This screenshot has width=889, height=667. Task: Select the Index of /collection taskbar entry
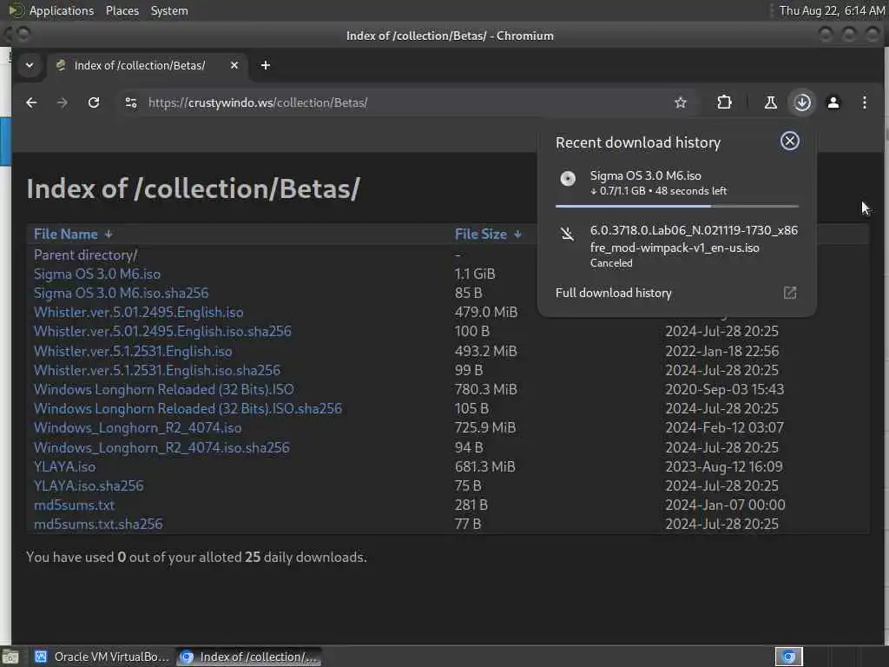pyautogui.click(x=249, y=657)
